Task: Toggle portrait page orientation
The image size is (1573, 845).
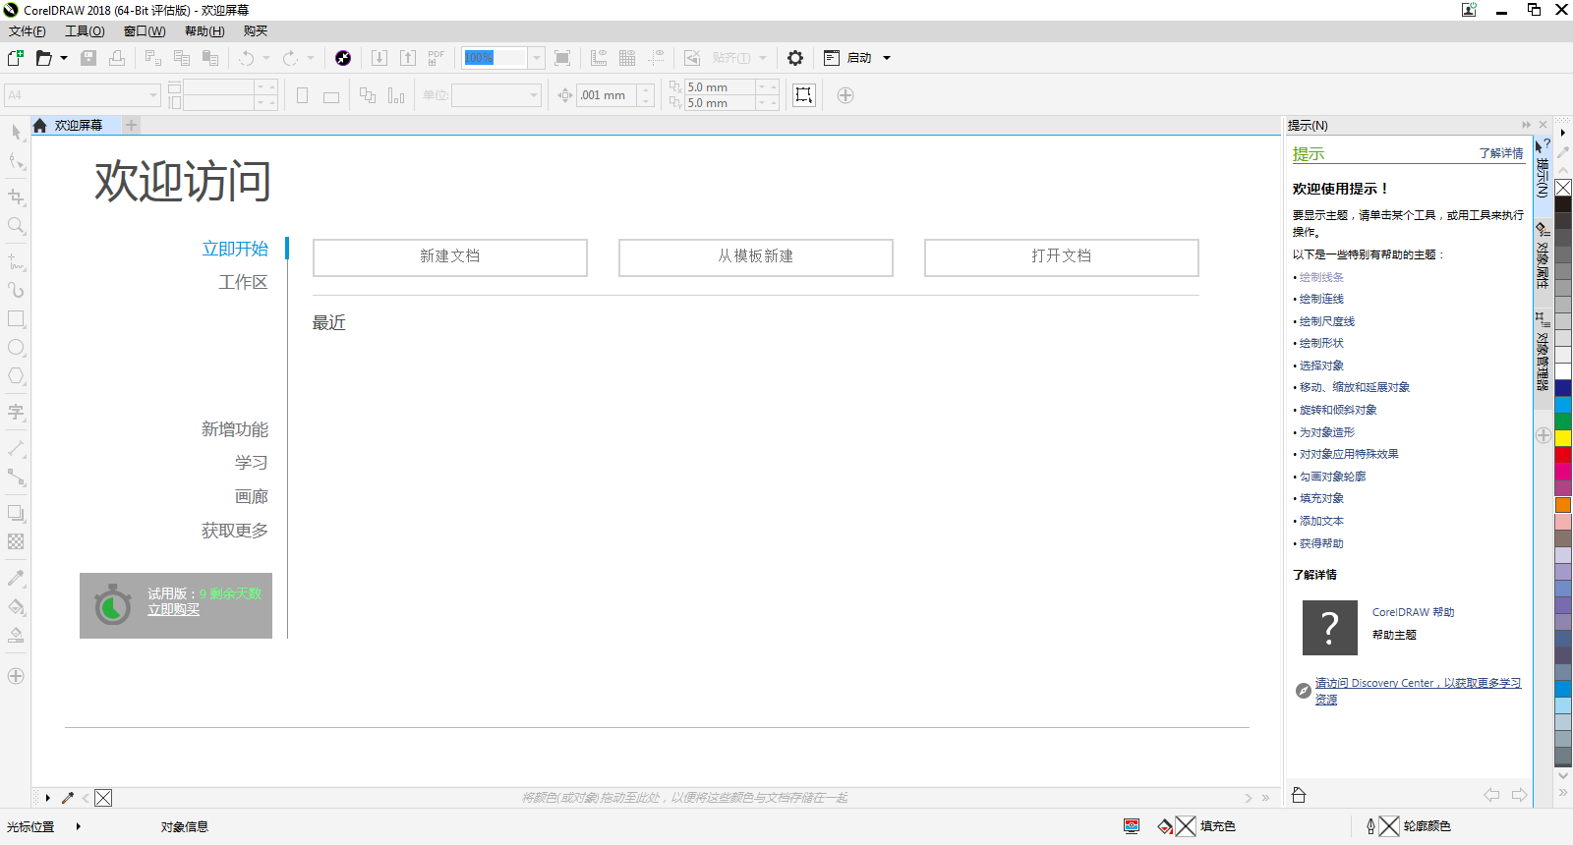Action: coord(303,95)
